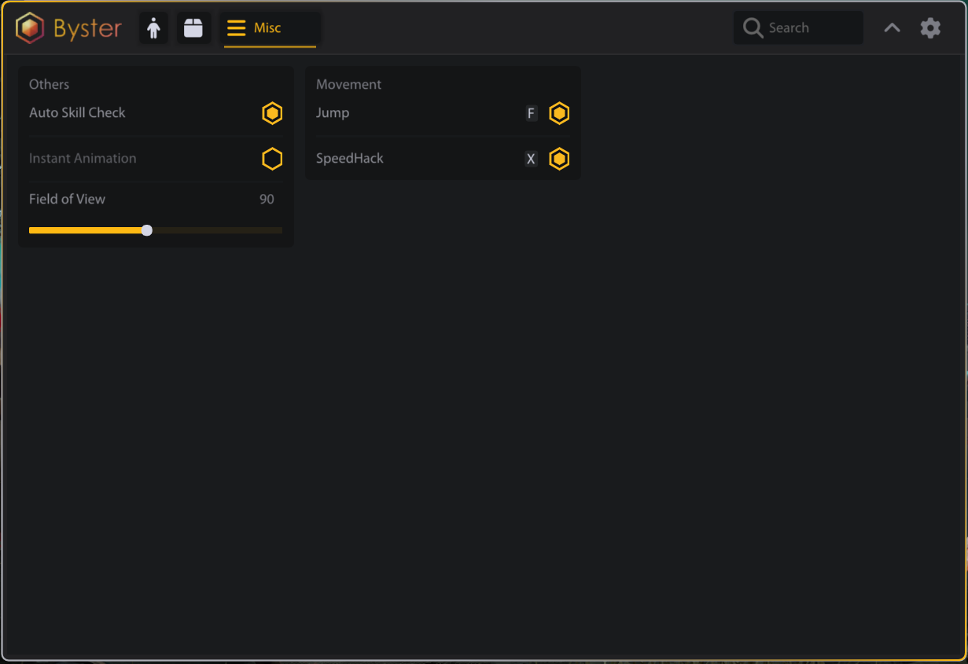968x664 pixels.
Task: Click the Field of View slider handle
Action: click(x=147, y=230)
